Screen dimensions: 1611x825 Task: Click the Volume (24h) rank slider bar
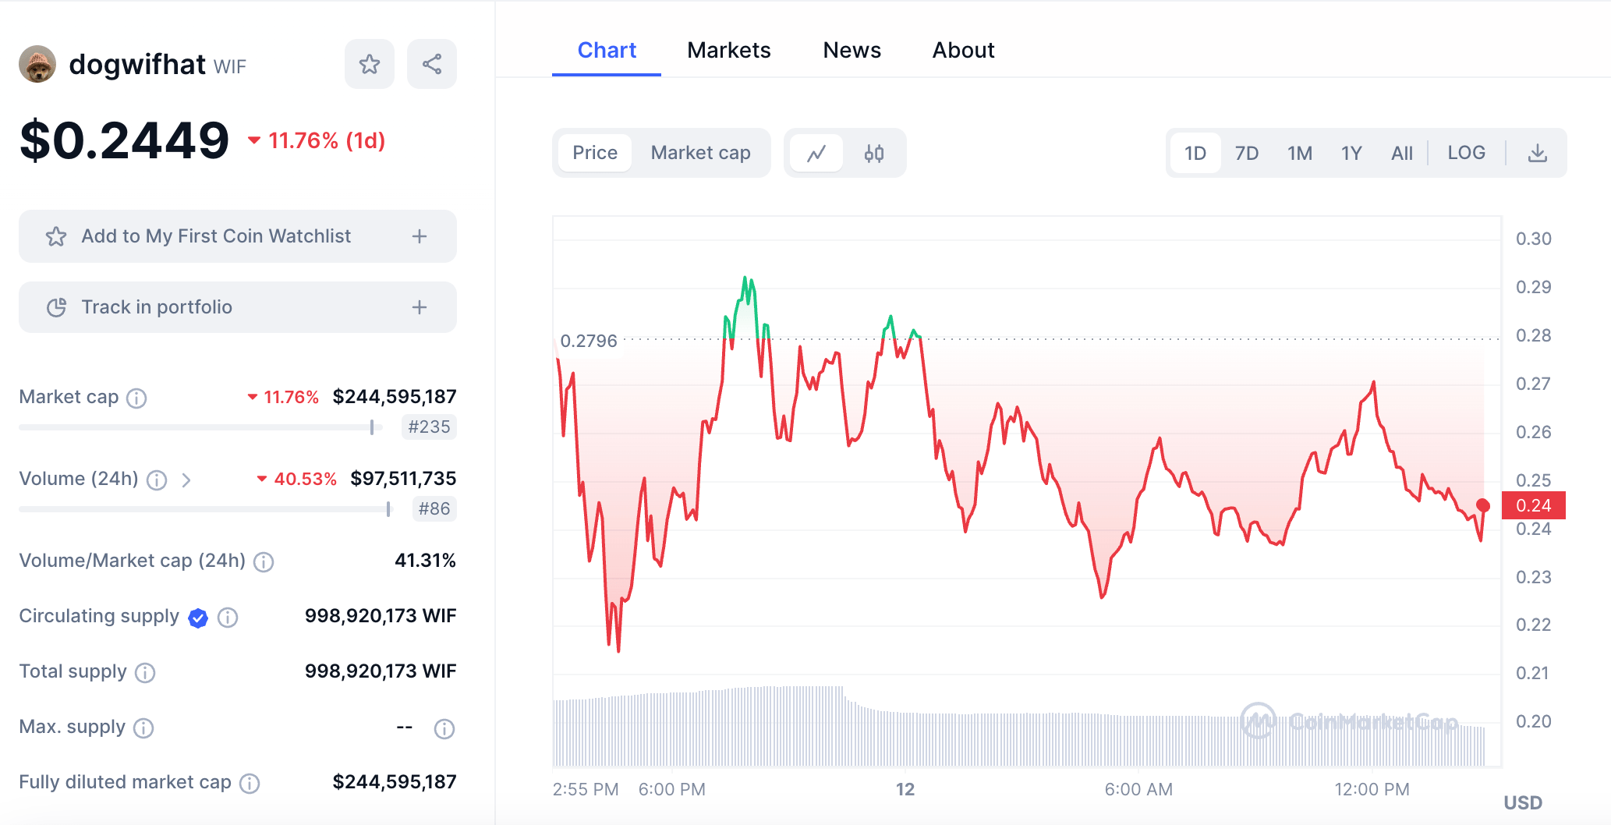point(207,509)
